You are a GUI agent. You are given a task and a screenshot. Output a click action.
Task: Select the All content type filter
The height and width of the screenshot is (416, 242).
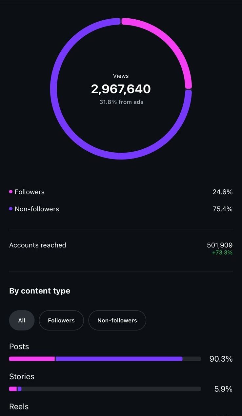(x=22, y=320)
